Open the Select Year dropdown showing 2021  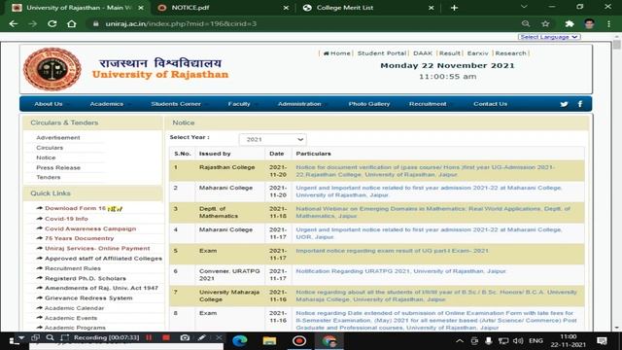click(x=272, y=140)
